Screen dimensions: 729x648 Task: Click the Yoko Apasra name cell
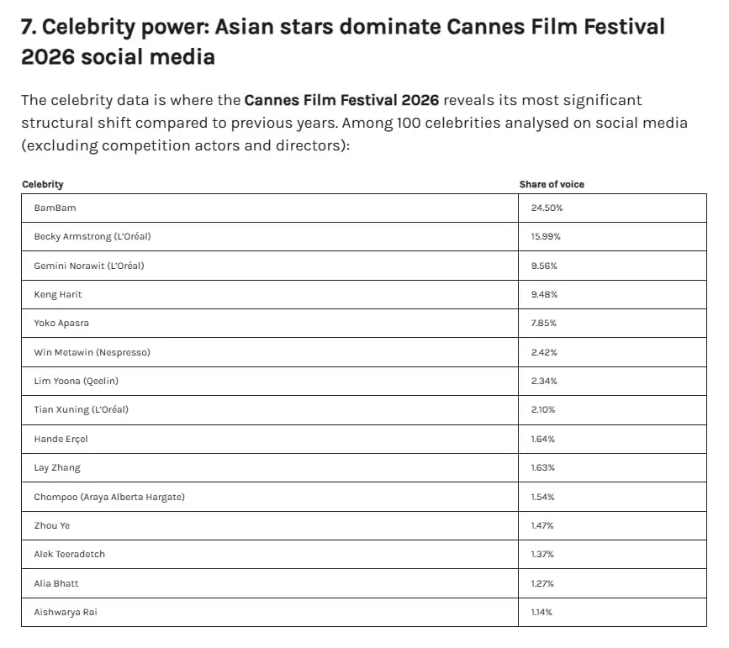pyautogui.click(x=270, y=323)
